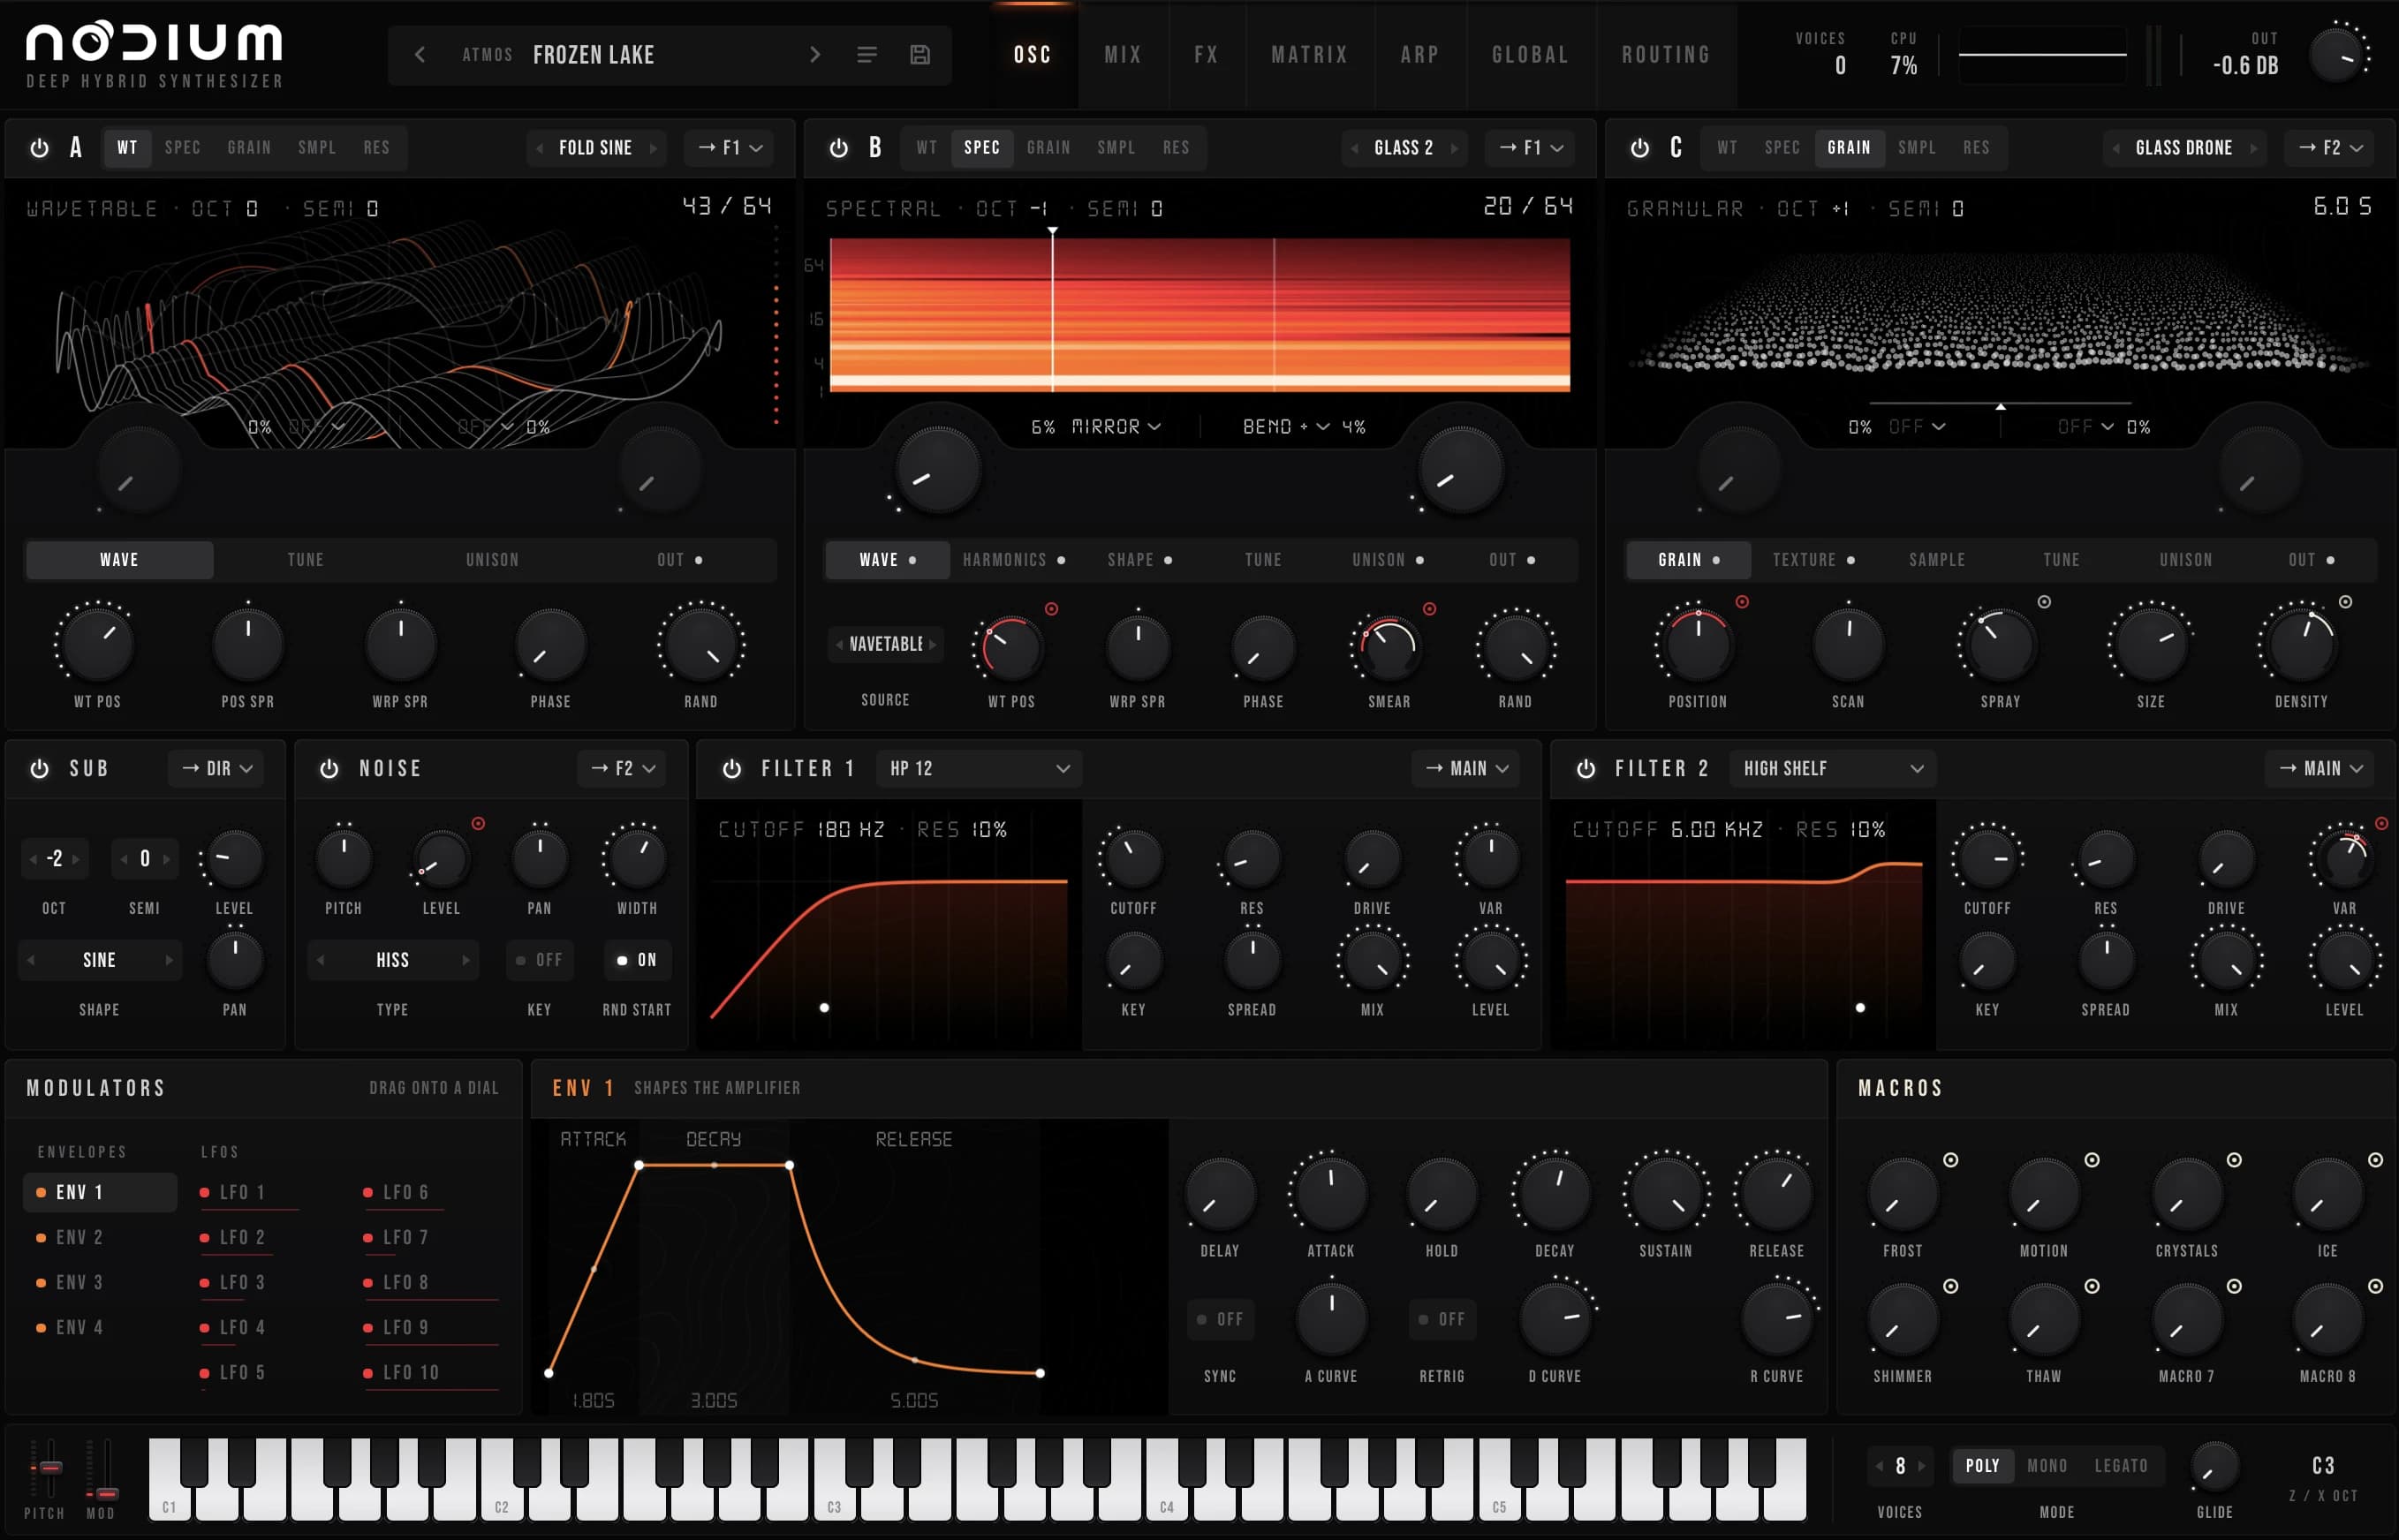This screenshot has width=2399, height=1540.
Task: Switch oscillator A to GRAIN engine
Action: (x=249, y=148)
